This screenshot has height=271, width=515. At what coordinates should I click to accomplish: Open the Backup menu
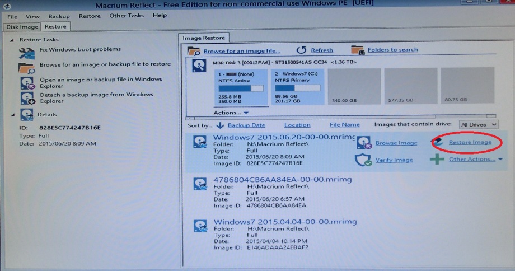59,16
